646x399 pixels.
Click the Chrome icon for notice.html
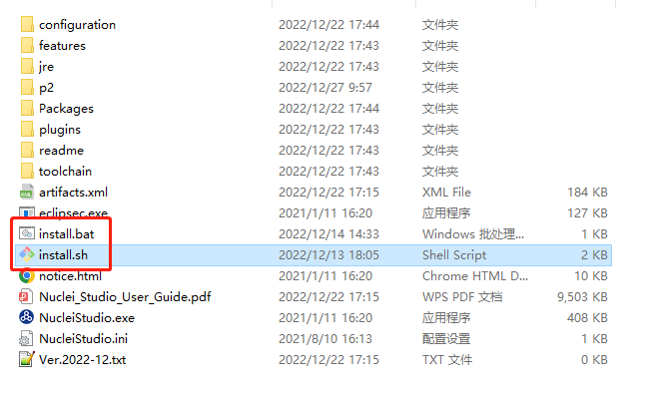(27, 275)
